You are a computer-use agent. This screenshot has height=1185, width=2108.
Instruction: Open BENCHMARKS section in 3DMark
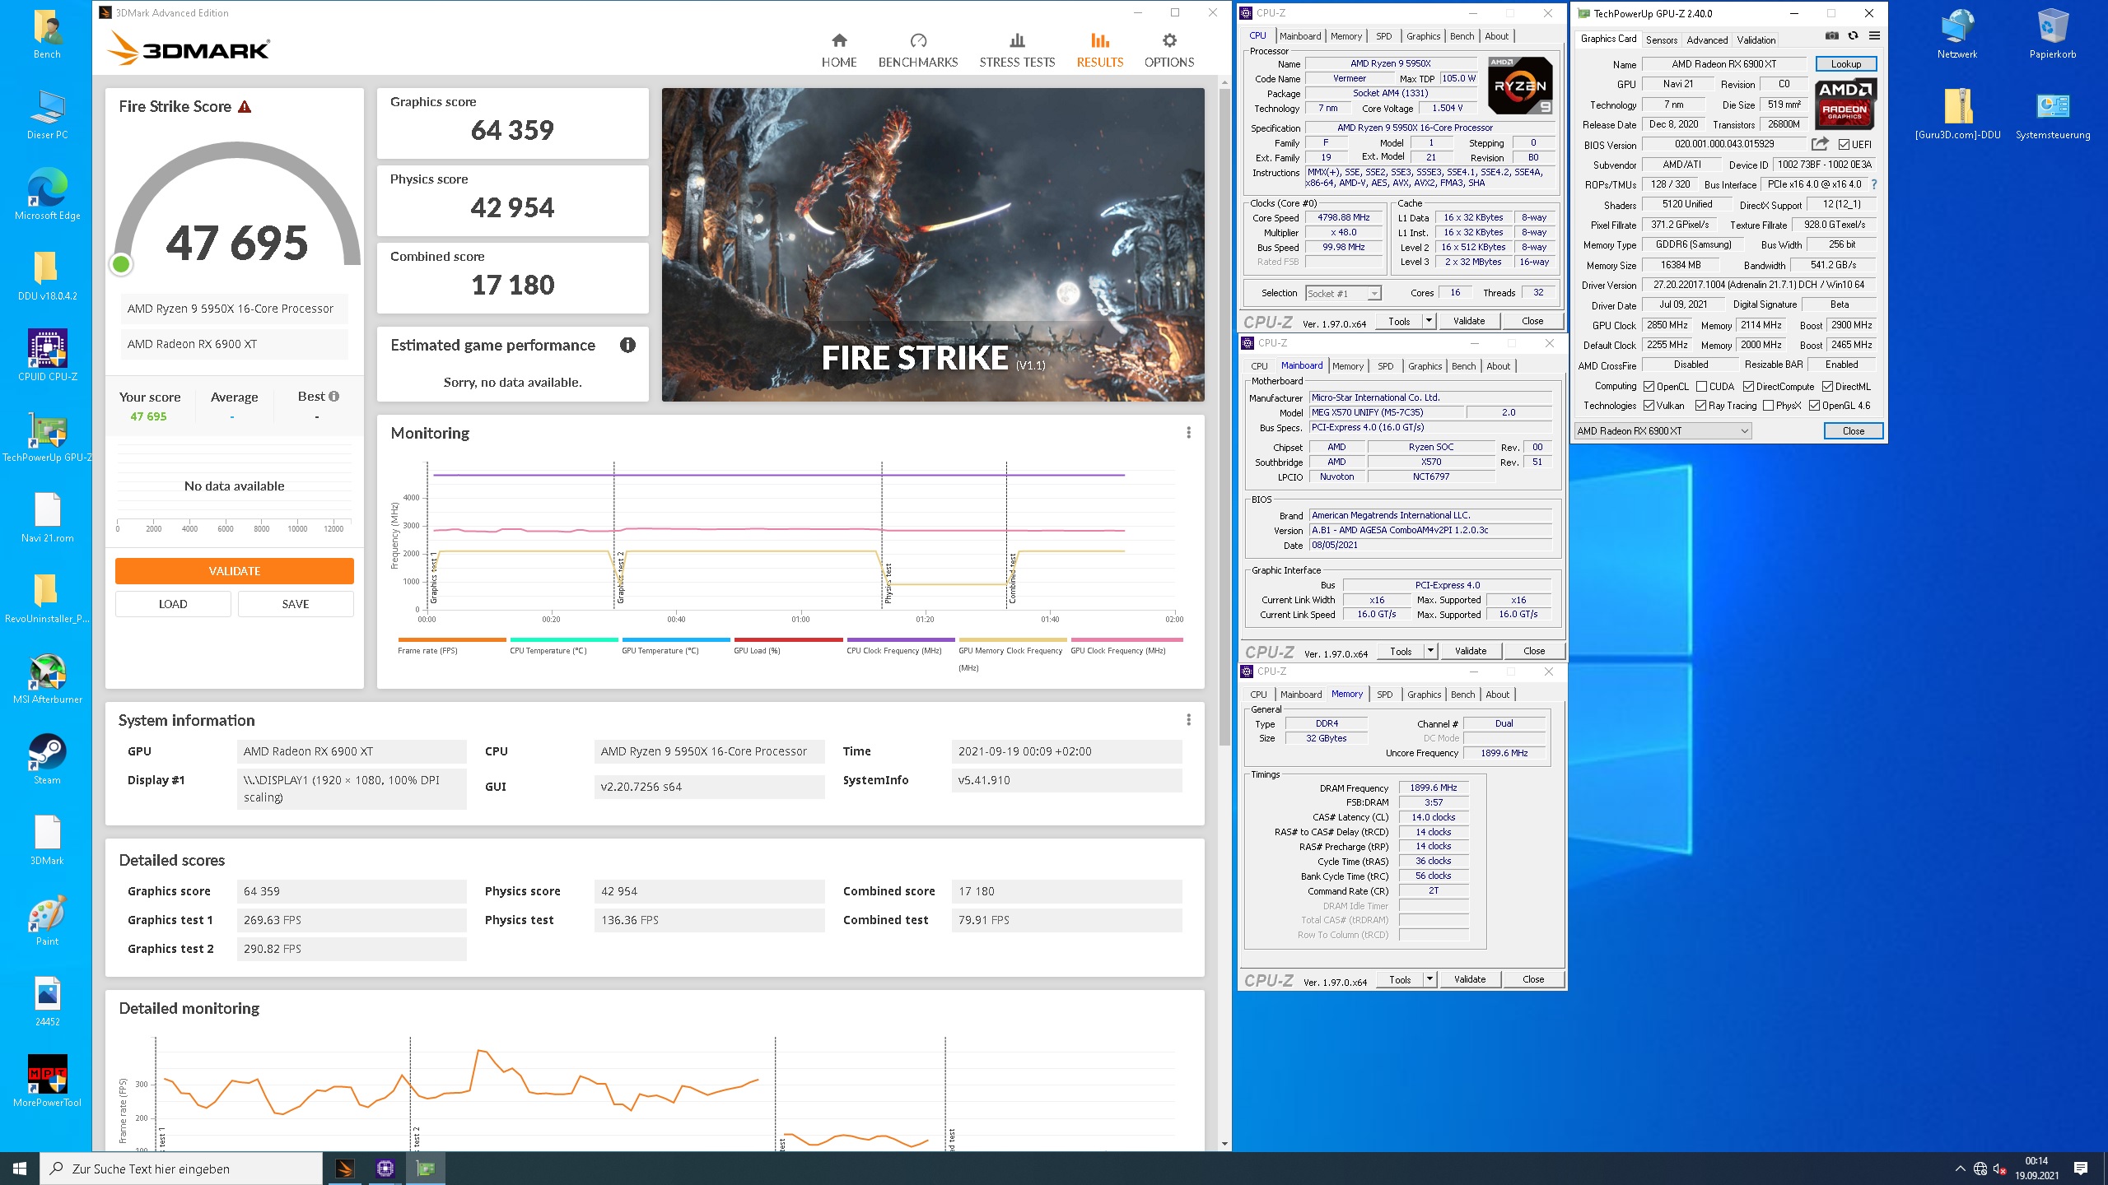tap(917, 50)
